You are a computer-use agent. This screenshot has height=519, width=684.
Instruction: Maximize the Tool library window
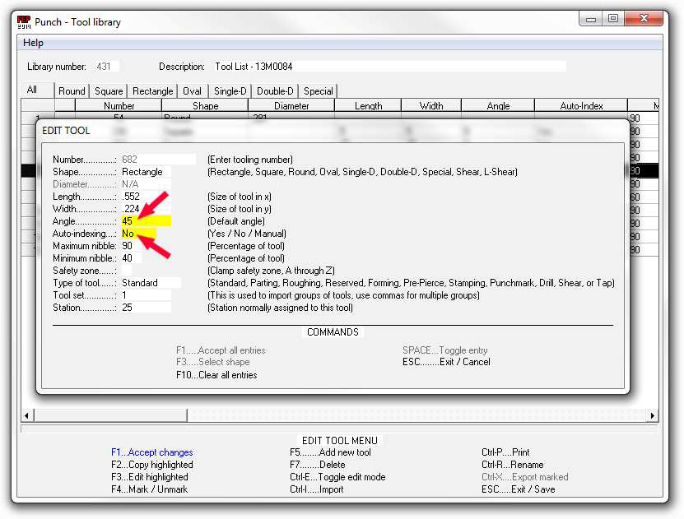612,18
